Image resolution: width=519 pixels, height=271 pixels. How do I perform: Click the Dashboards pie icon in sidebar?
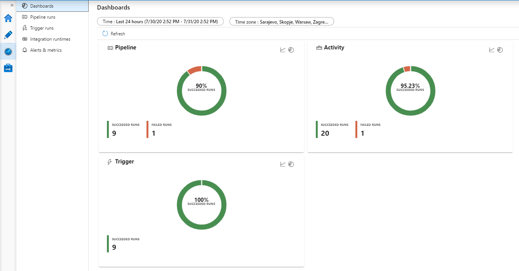pyautogui.click(x=25, y=6)
